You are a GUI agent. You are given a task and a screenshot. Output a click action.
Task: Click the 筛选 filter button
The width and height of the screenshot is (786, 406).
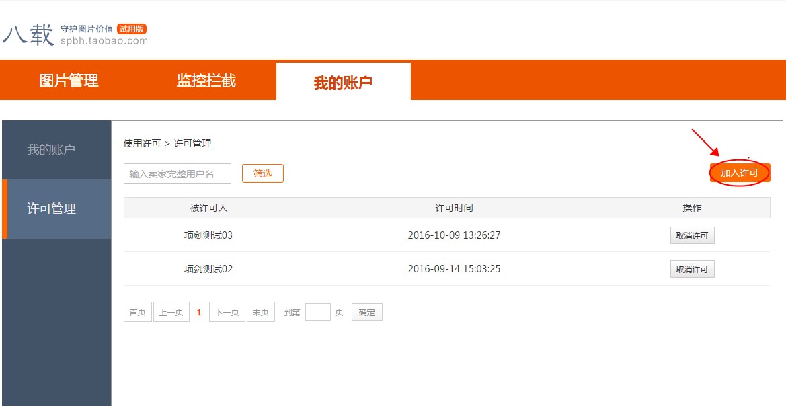262,173
